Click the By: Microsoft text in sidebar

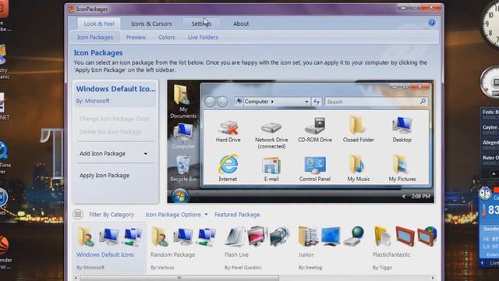pos(93,101)
